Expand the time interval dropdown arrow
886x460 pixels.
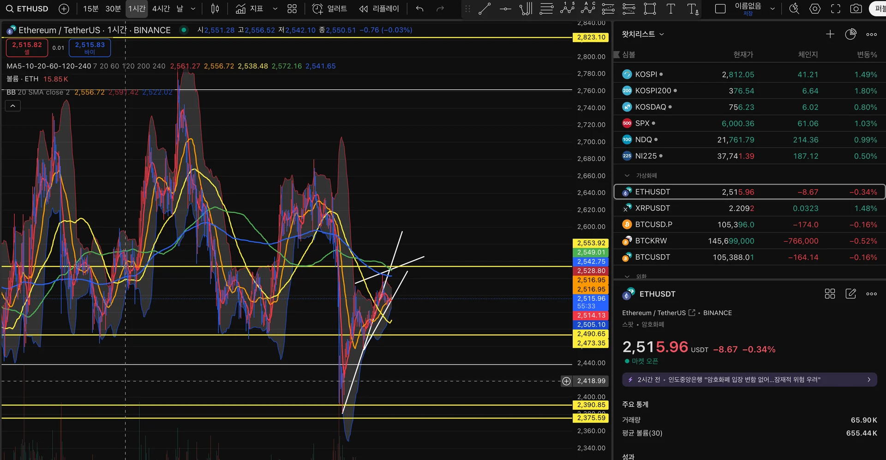click(193, 9)
